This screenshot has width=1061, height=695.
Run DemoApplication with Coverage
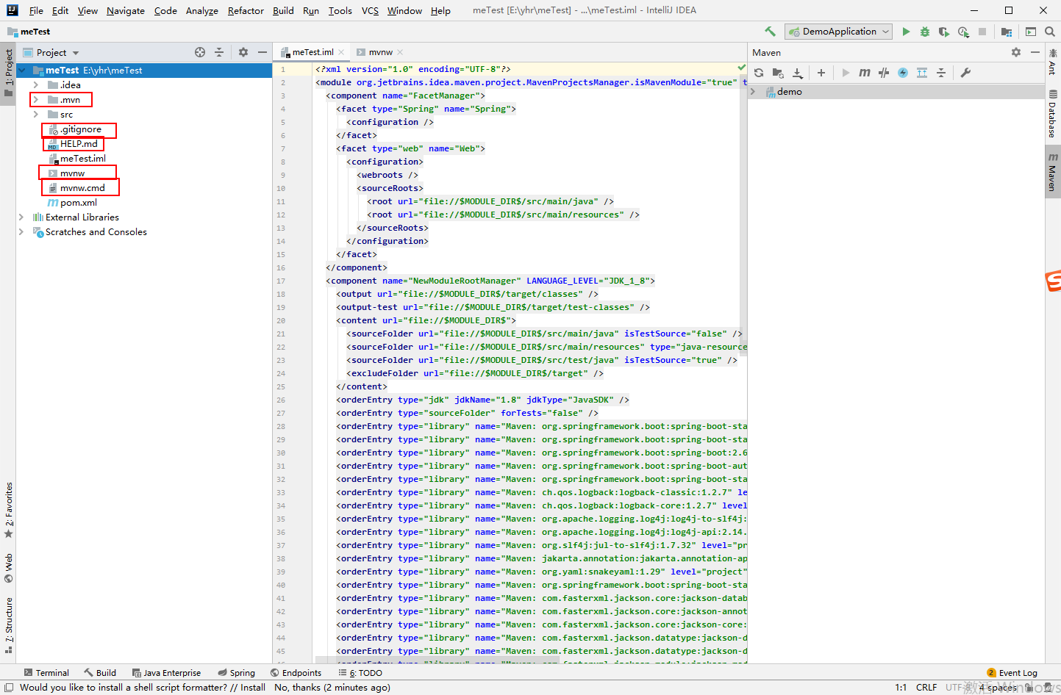[x=944, y=32]
